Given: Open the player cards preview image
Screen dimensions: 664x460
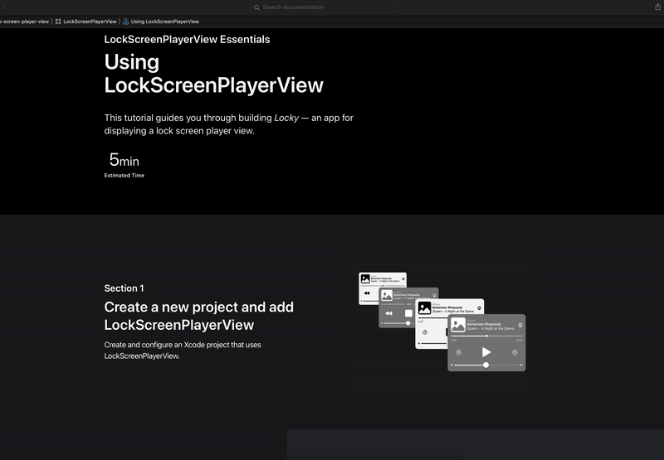Looking at the screenshot, I should coord(442,322).
